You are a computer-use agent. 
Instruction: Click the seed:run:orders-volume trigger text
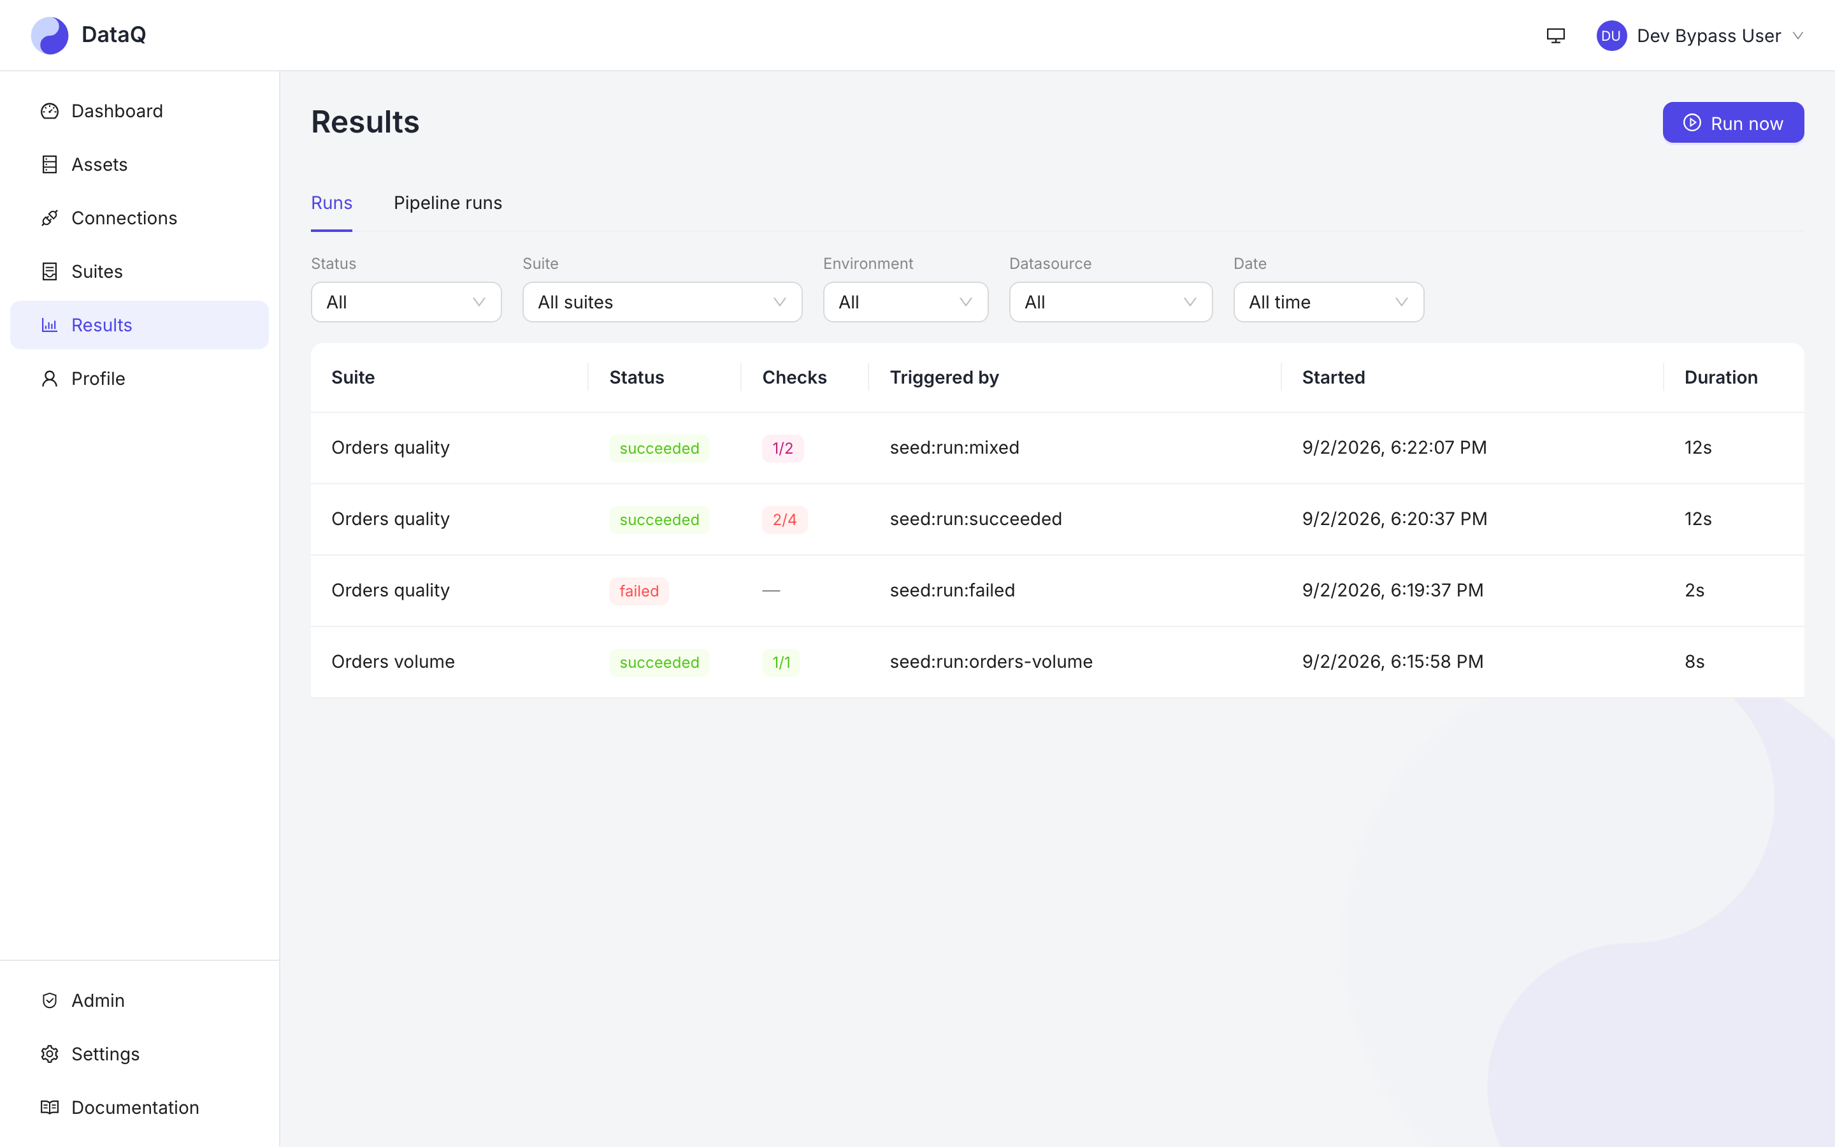pyautogui.click(x=991, y=662)
